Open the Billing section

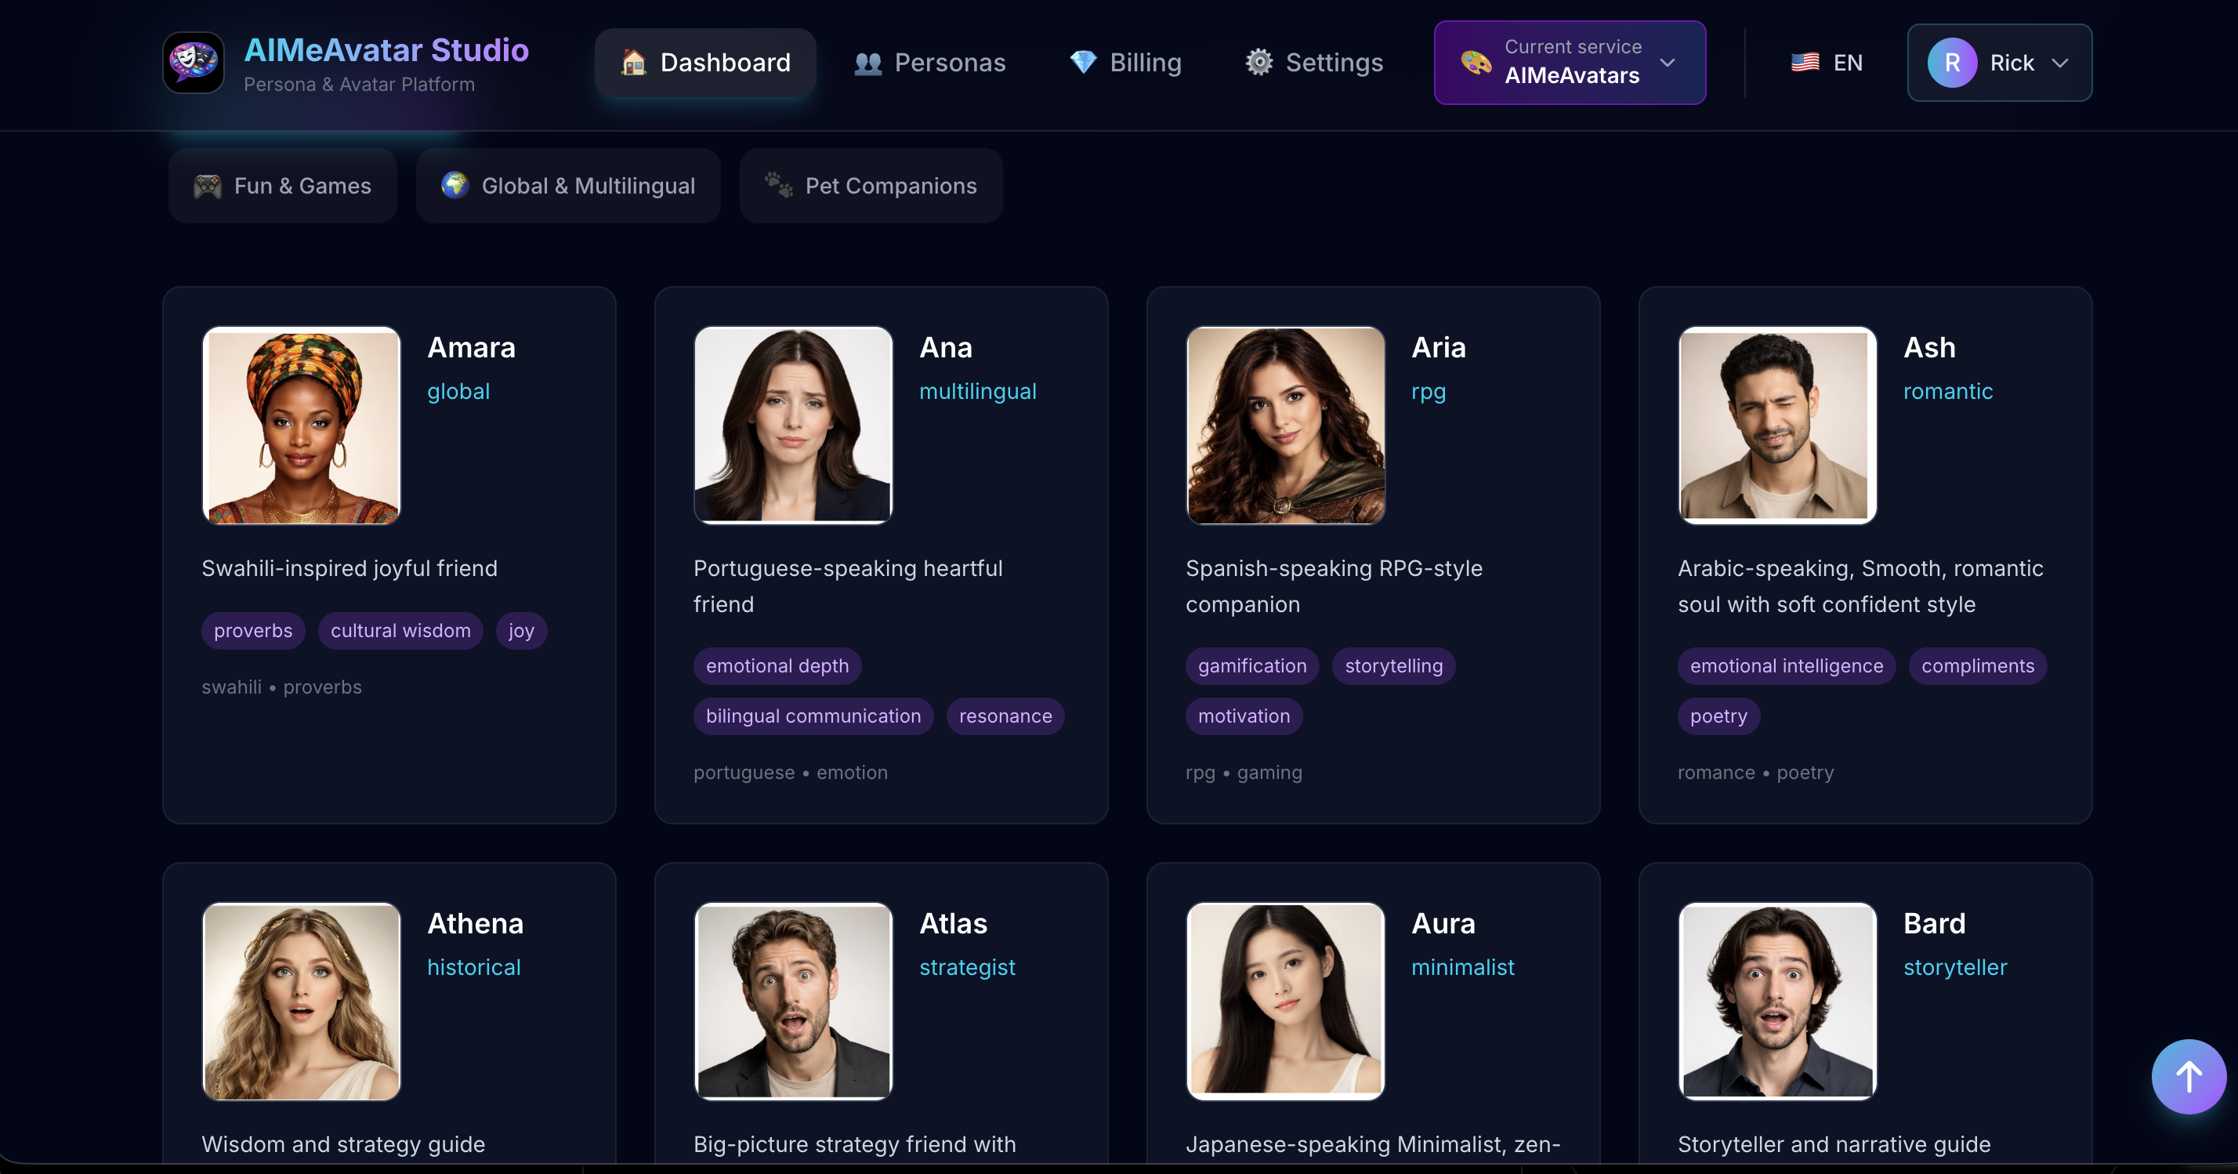1124,63
